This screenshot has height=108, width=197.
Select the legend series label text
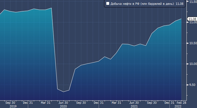coord(142,4)
